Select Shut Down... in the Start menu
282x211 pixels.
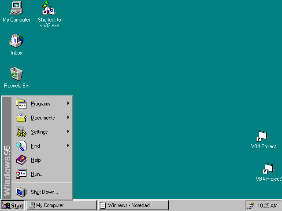coord(44,192)
